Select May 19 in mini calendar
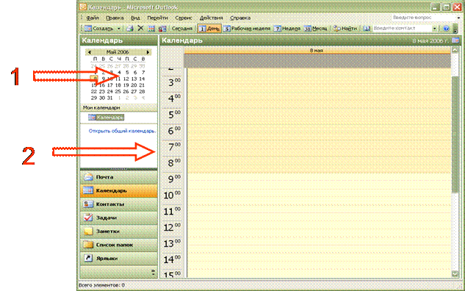The height and width of the screenshot is (291, 465). [x=126, y=85]
